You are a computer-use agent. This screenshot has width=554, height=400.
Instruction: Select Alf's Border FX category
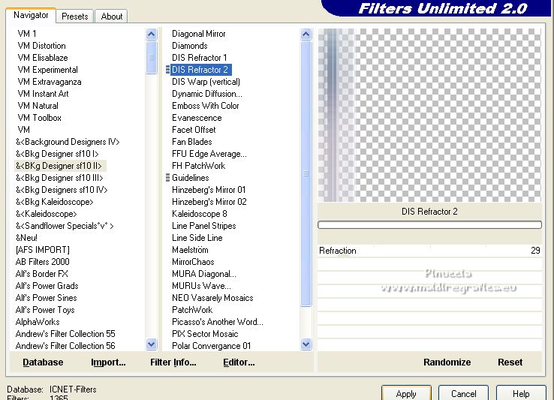point(42,274)
